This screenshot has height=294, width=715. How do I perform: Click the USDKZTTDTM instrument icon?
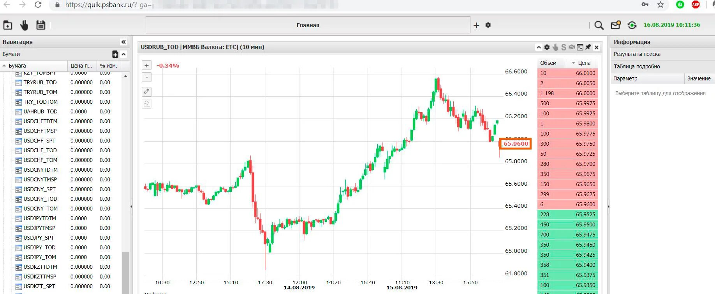pyautogui.click(x=18, y=267)
